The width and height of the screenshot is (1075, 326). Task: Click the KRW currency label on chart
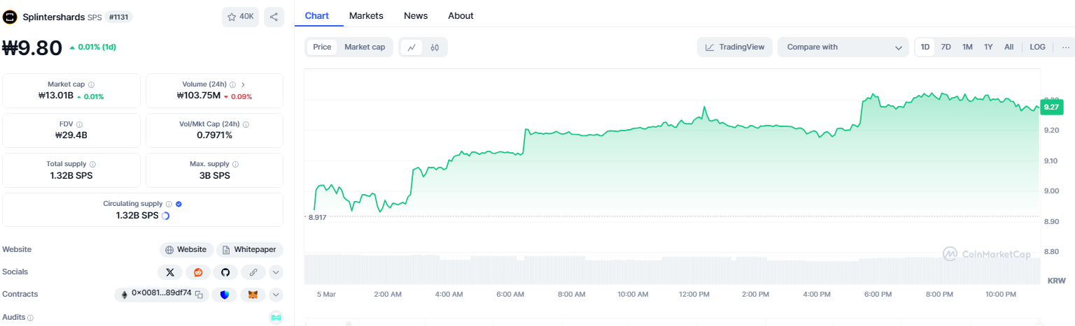(x=1057, y=280)
